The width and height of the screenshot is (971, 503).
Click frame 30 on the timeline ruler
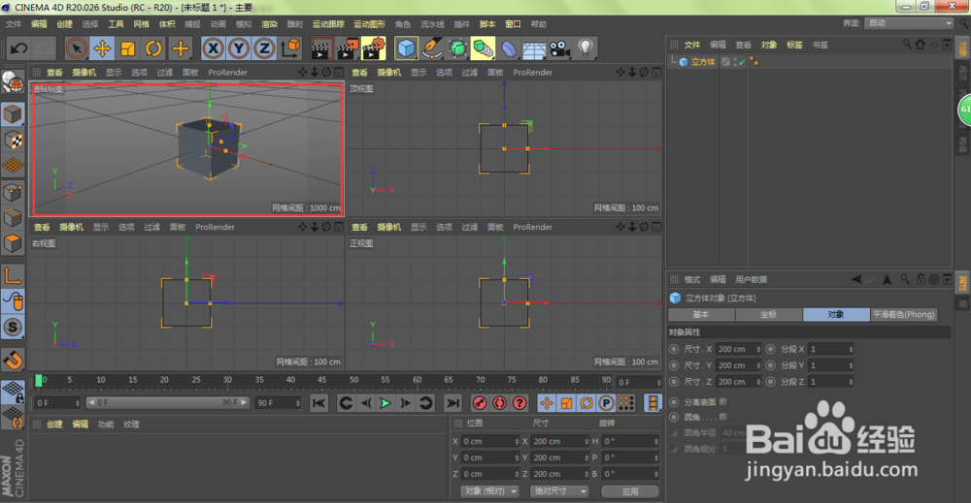pos(227,380)
